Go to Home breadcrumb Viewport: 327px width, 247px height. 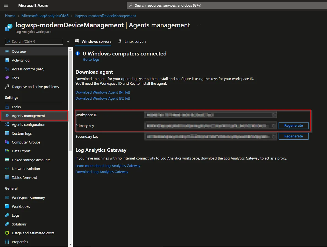click(10, 16)
